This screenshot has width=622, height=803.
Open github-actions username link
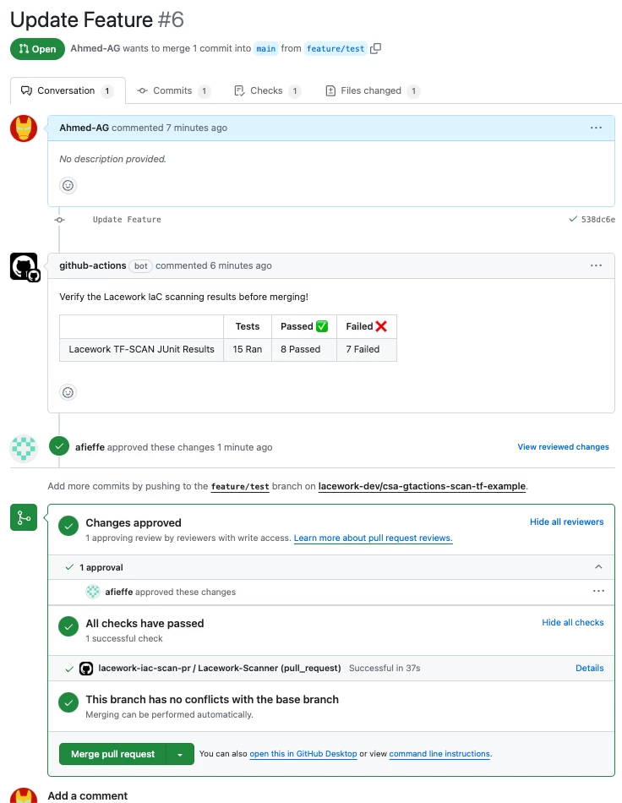pos(93,265)
